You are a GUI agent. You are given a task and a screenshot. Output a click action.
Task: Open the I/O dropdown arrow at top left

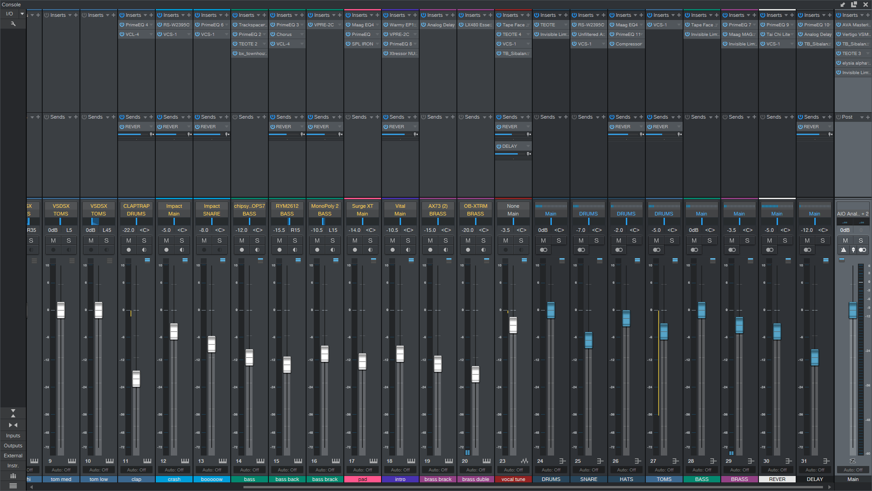pos(22,14)
